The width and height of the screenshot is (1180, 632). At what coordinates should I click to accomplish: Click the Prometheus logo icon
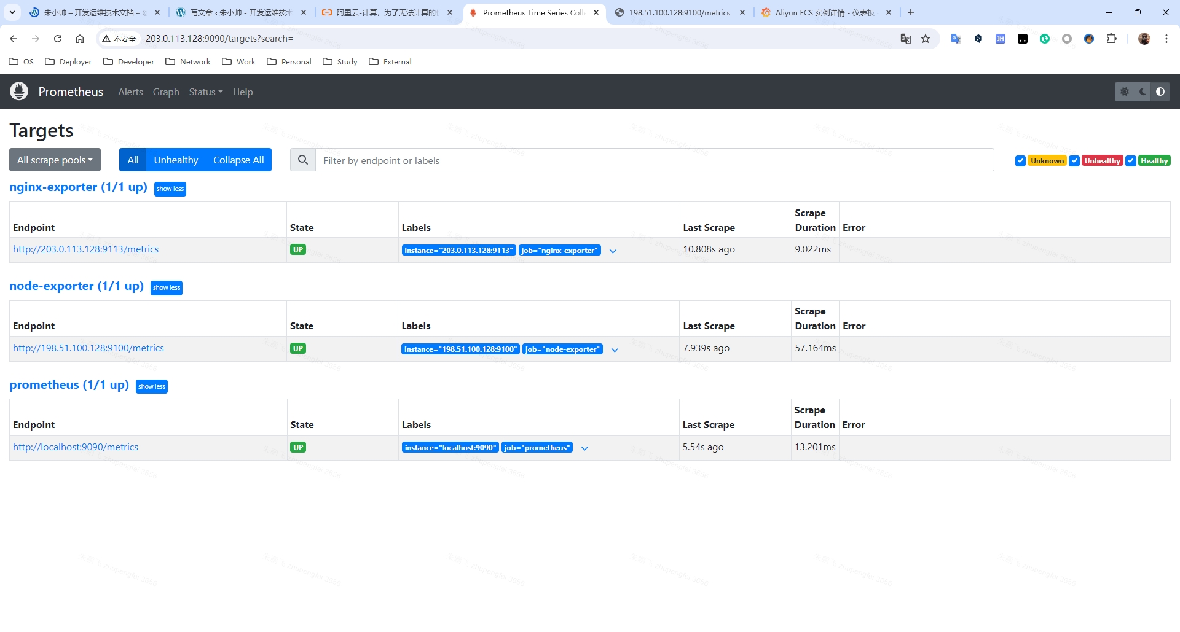pos(19,92)
